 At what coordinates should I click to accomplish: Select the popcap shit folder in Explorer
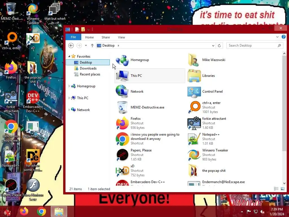pyautogui.click(x=221, y=171)
